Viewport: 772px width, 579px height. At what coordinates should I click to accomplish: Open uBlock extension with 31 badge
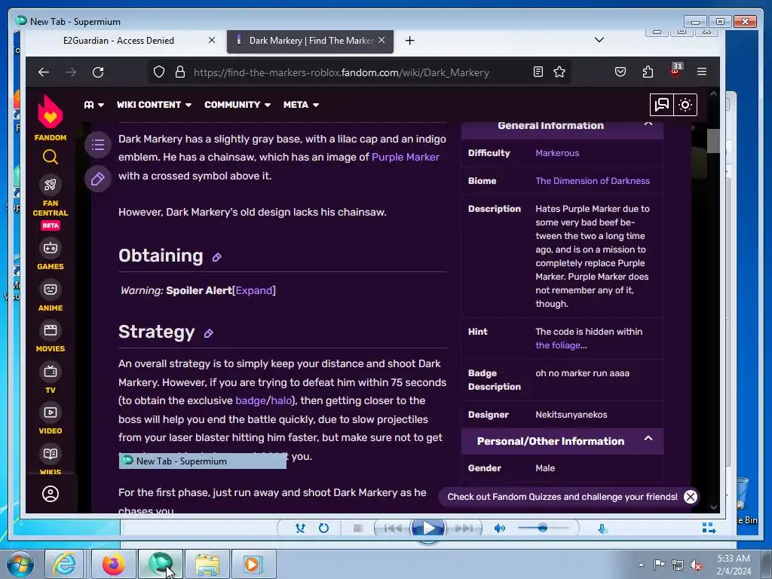click(x=675, y=70)
